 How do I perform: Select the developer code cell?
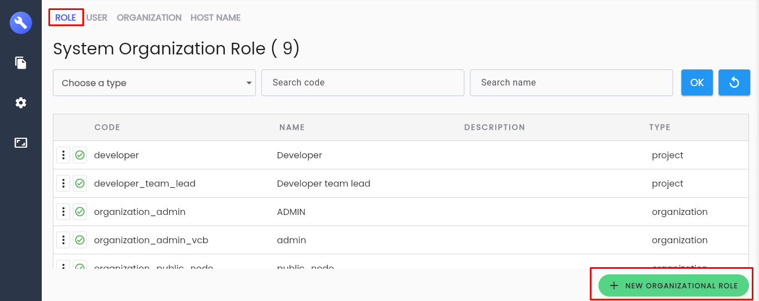tap(116, 155)
